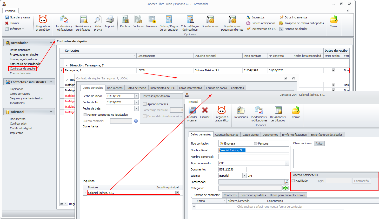Open Fecha de inicio date dropdown
The image size is (379, 219).
coord(136,96)
